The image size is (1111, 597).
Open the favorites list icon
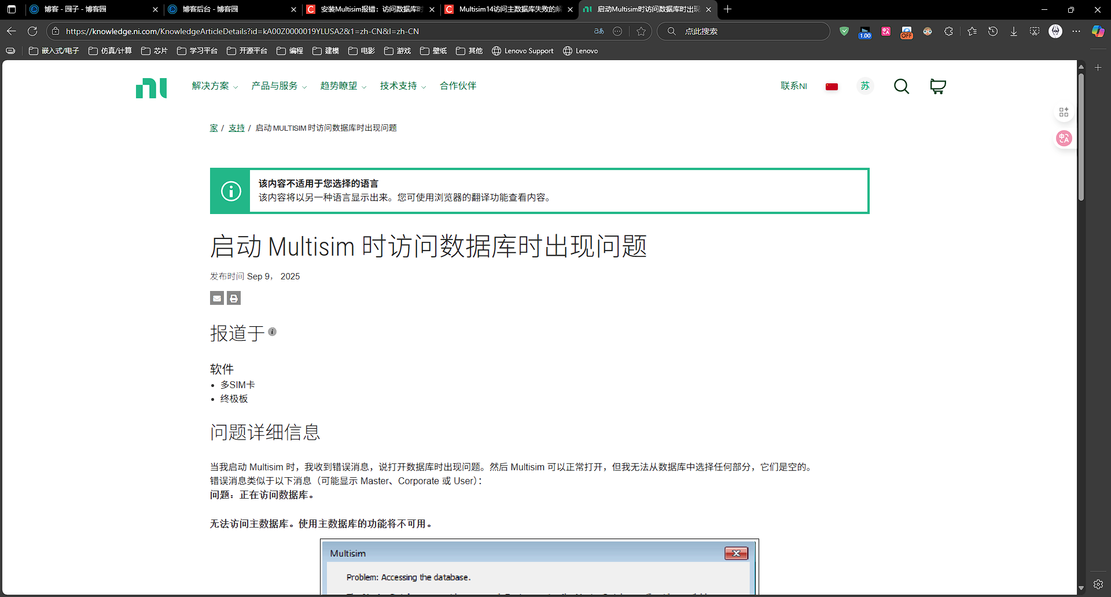(972, 31)
